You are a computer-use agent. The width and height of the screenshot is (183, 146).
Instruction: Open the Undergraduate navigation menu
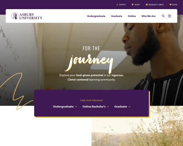96,16
